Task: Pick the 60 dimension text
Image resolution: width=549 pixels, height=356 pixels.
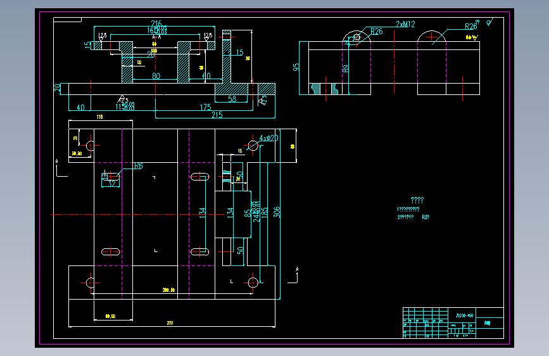Action: tap(206, 76)
